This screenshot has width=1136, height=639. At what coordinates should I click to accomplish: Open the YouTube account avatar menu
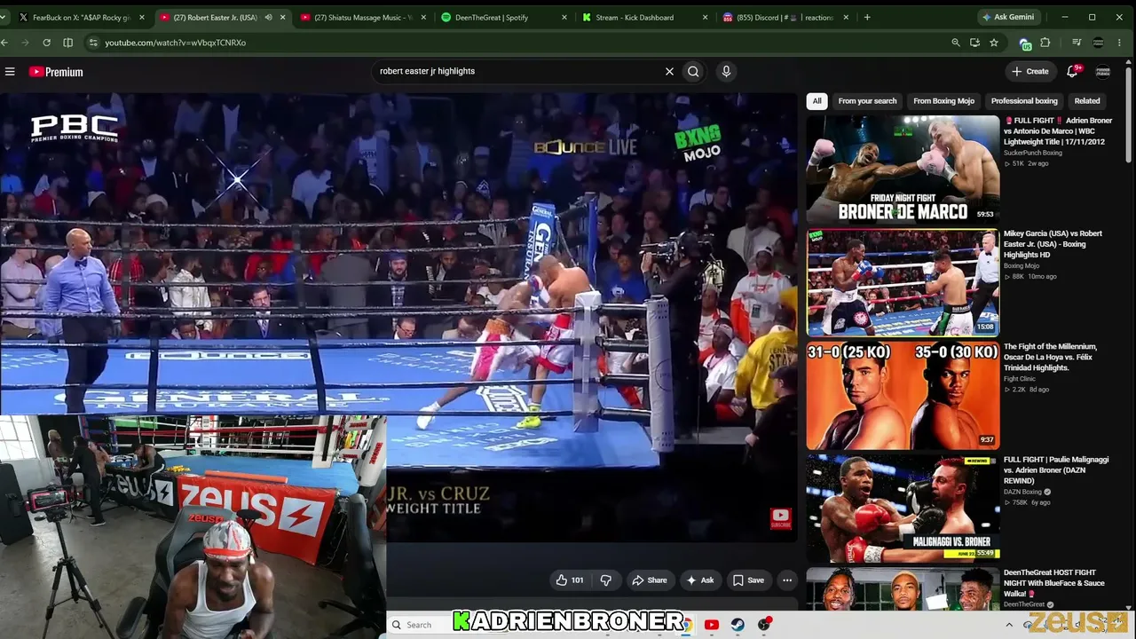tap(1103, 71)
